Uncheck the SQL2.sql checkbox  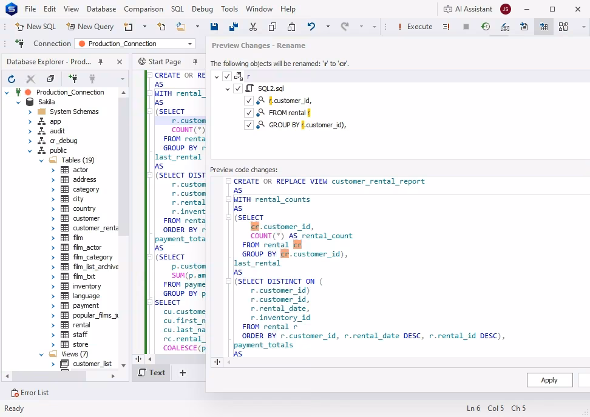237,88
